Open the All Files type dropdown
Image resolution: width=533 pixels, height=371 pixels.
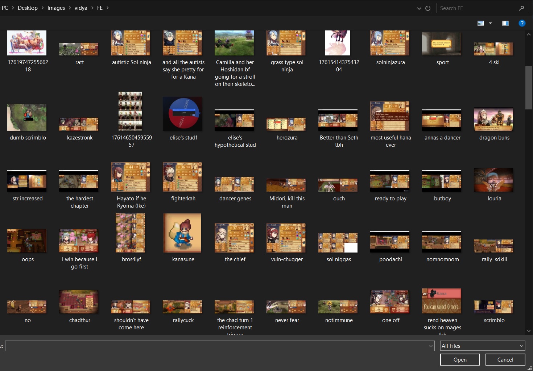(x=522, y=346)
